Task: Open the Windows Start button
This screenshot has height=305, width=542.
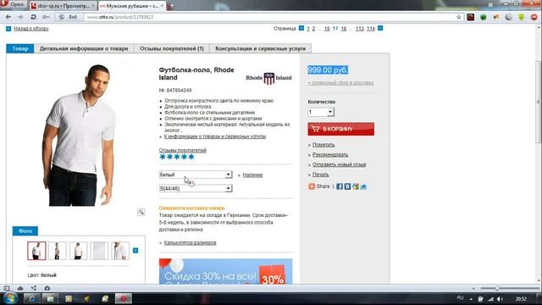Action: point(10,298)
